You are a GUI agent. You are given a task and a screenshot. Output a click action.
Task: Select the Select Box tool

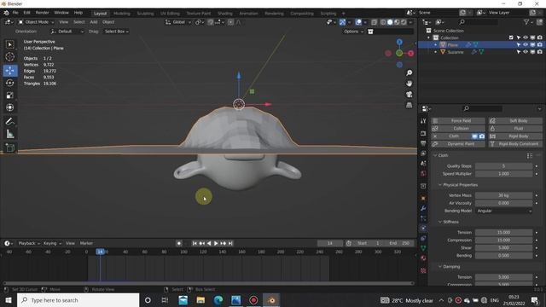click(x=9, y=44)
